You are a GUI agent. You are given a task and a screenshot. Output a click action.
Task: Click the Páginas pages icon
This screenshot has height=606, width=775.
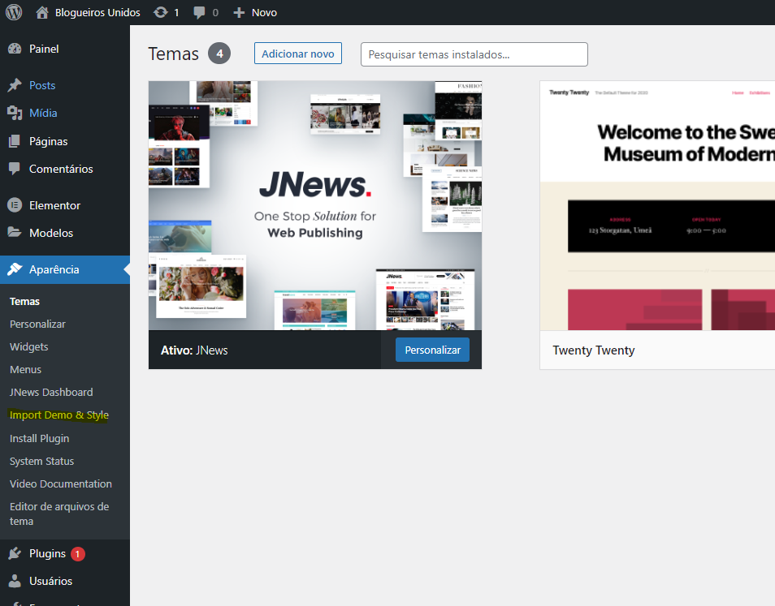click(15, 141)
